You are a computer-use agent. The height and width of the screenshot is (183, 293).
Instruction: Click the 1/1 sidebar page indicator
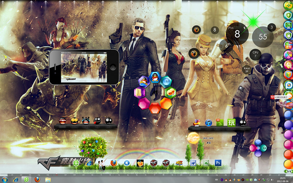289,171
